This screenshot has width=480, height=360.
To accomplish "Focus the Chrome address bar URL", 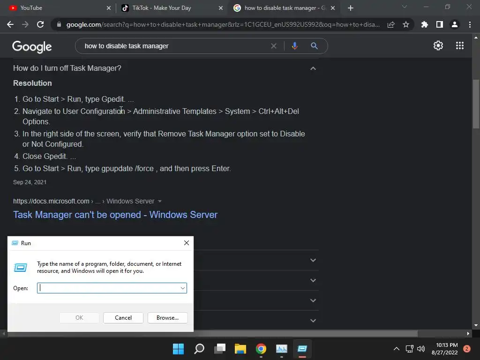I will (223, 24).
